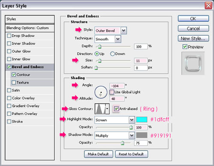
Task: Click the Depth value field showing 100
Action: [141, 46]
